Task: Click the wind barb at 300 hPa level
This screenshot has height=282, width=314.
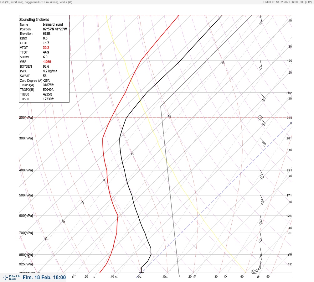Action: coord(263,142)
